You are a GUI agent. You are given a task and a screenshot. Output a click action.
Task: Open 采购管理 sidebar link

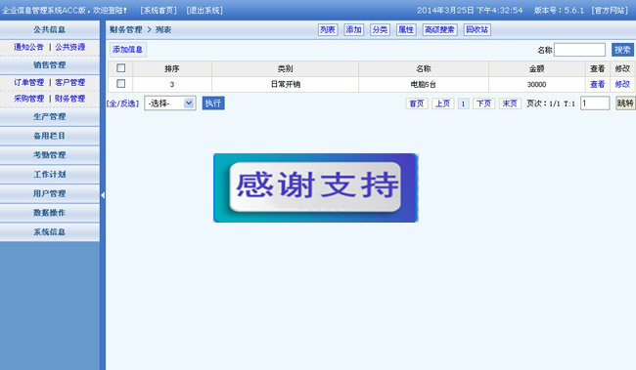tap(28, 99)
